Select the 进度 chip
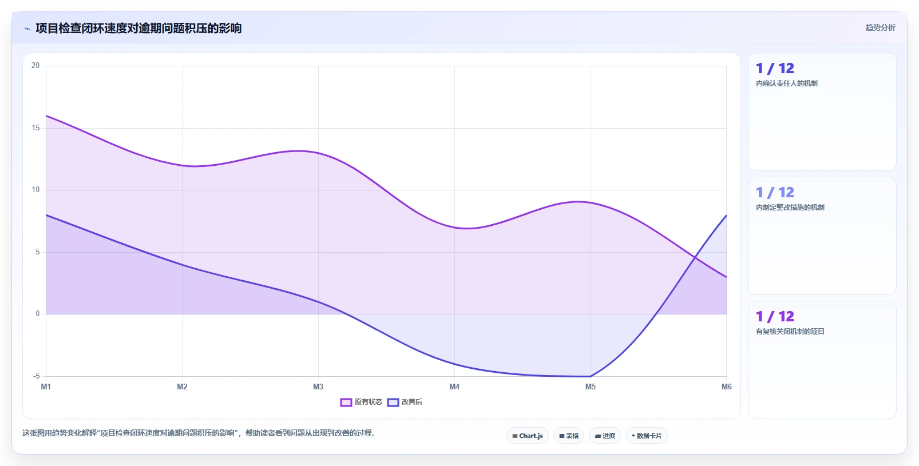Viewport: 919px width, 466px height. (605, 436)
